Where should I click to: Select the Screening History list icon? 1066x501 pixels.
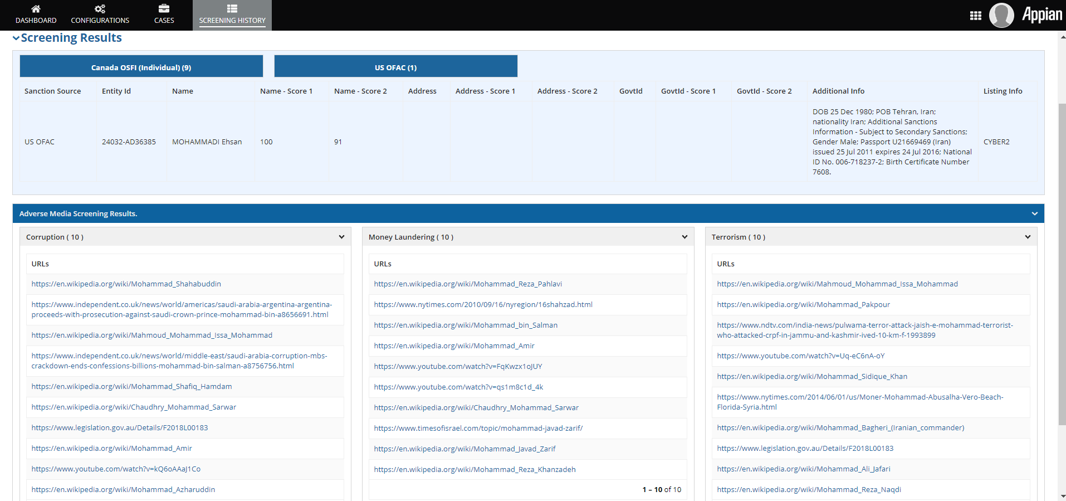pyautogui.click(x=232, y=8)
